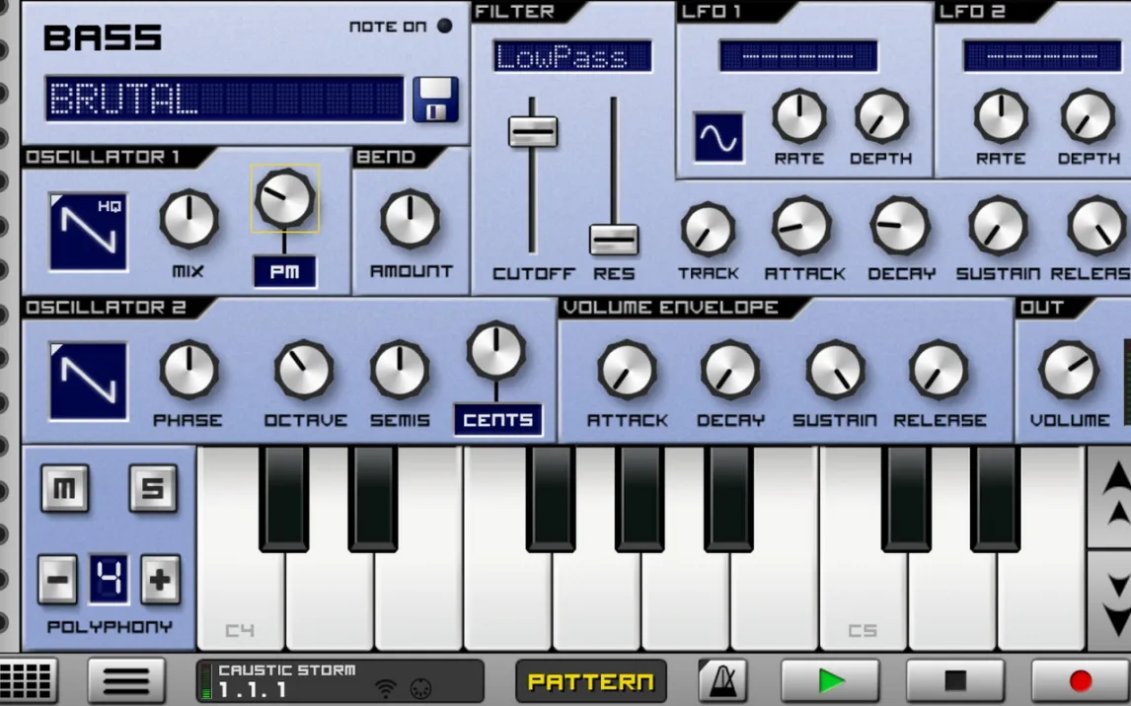
Task: Click Oscillator 2 sawtooth waveform selector
Action: coord(88,381)
